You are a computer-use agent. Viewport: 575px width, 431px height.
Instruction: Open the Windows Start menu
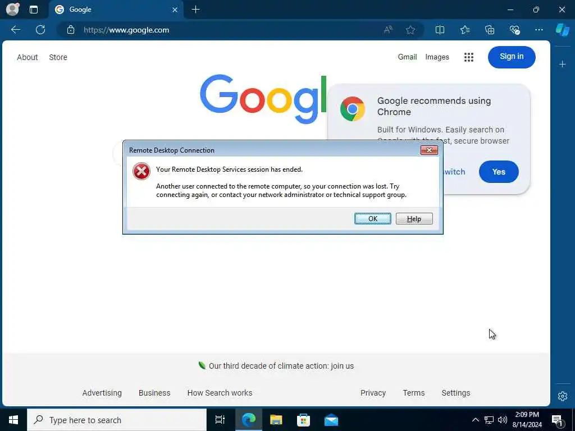(13, 420)
